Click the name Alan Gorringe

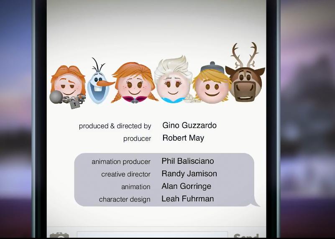pyautogui.click(x=186, y=186)
